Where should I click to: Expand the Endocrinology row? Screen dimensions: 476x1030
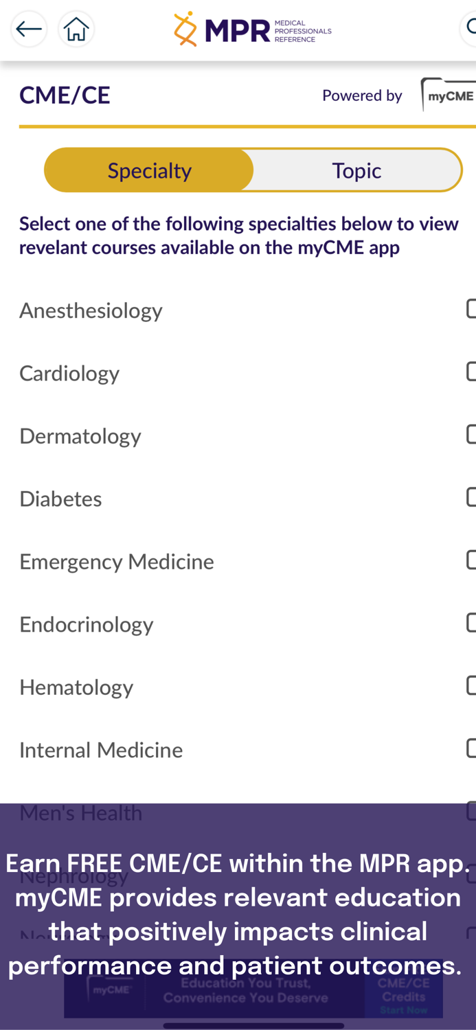(87, 623)
